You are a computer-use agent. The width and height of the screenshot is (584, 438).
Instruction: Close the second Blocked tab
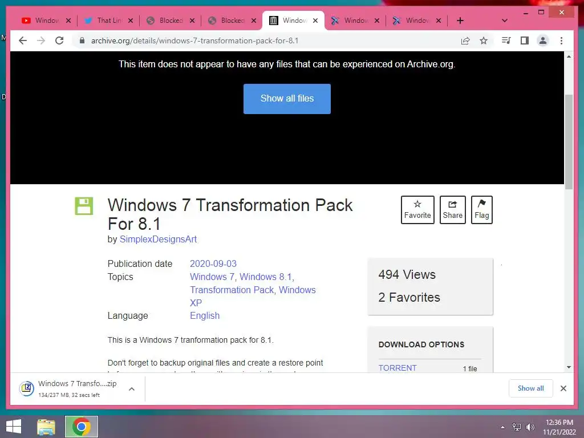tap(254, 21)
